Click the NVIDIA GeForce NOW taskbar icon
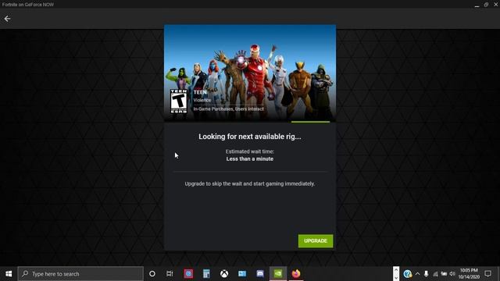Image resolution: width=500 pixels, height=281 pixels. pyautogui.click(x=278, y=274)
